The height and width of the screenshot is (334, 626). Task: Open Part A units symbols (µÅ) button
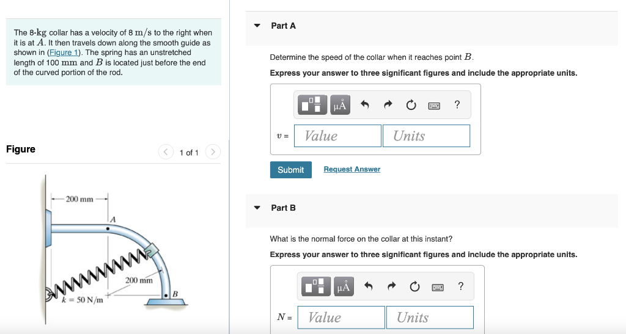(340, 105)
